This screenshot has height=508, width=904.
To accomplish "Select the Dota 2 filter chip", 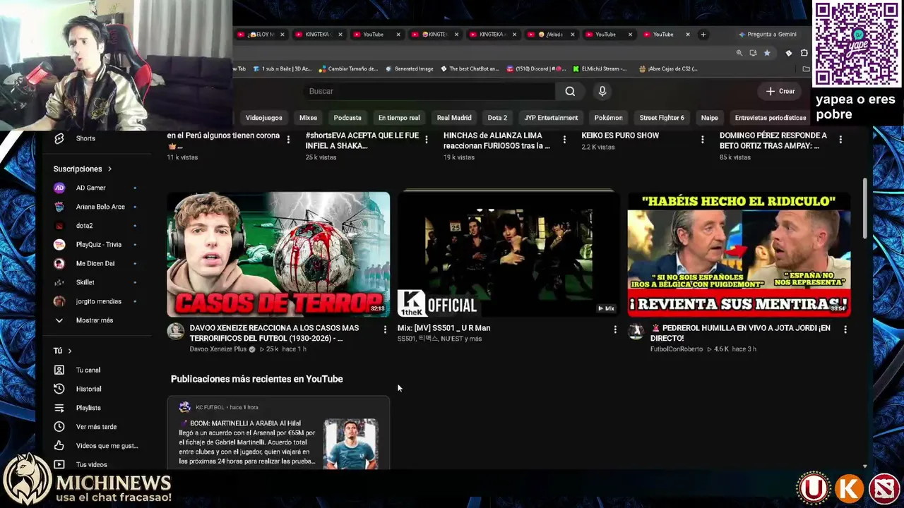I will tap(497, 118).
